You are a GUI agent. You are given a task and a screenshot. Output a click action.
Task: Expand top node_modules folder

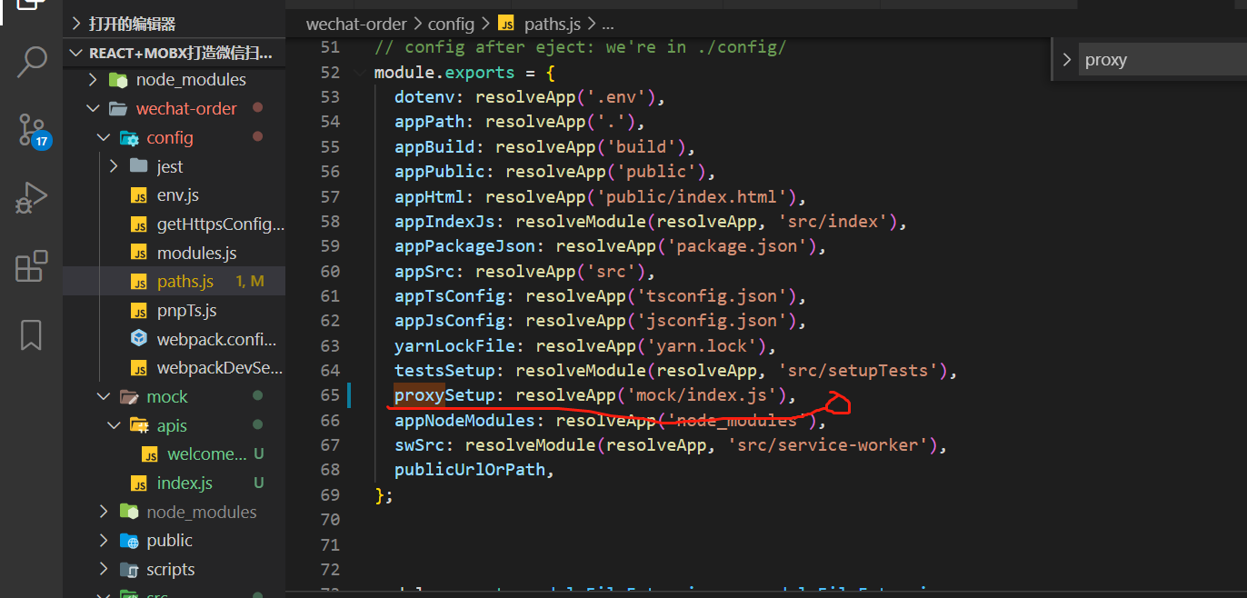coord(92,80)
